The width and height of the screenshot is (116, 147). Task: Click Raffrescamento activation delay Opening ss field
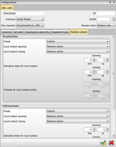pos(102,130)
